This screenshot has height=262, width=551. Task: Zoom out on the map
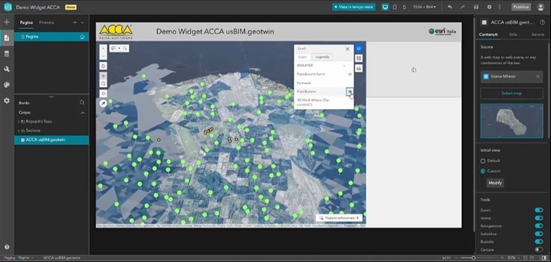tap(103, 56)
